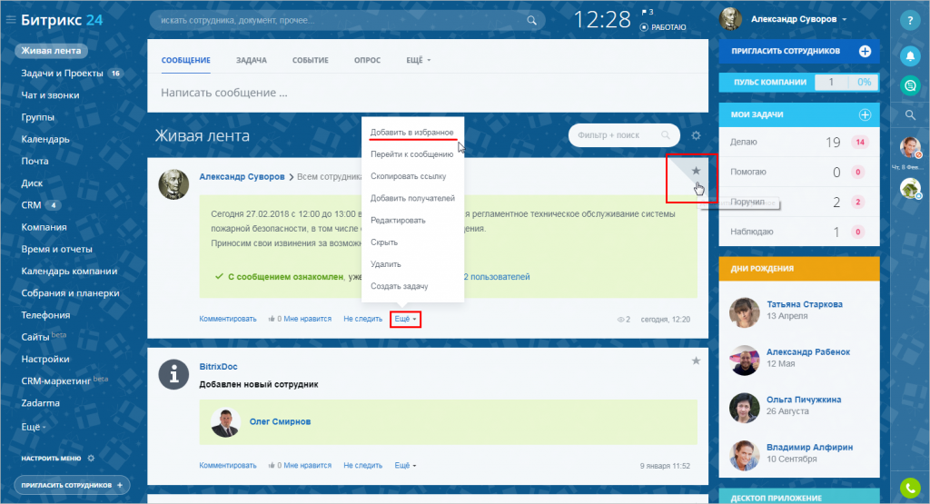930x504 pixels.
Task: Select Редактировать in the popup menu
Action: pyautogui.click(x=398, y=220)
